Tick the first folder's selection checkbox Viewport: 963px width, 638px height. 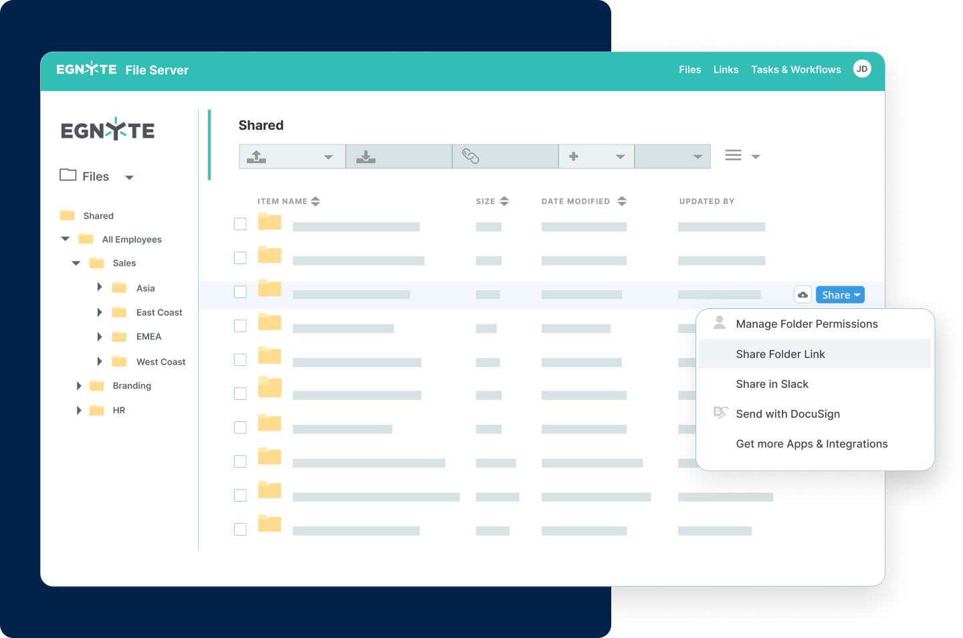tap(240, 224)
